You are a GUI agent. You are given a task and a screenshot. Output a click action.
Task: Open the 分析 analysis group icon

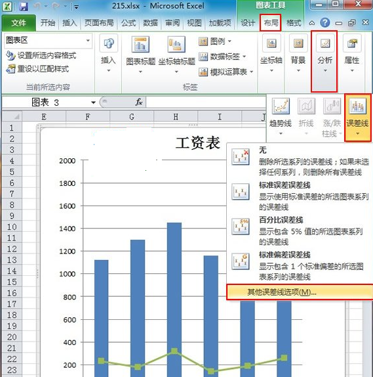(x=325, y=43)
